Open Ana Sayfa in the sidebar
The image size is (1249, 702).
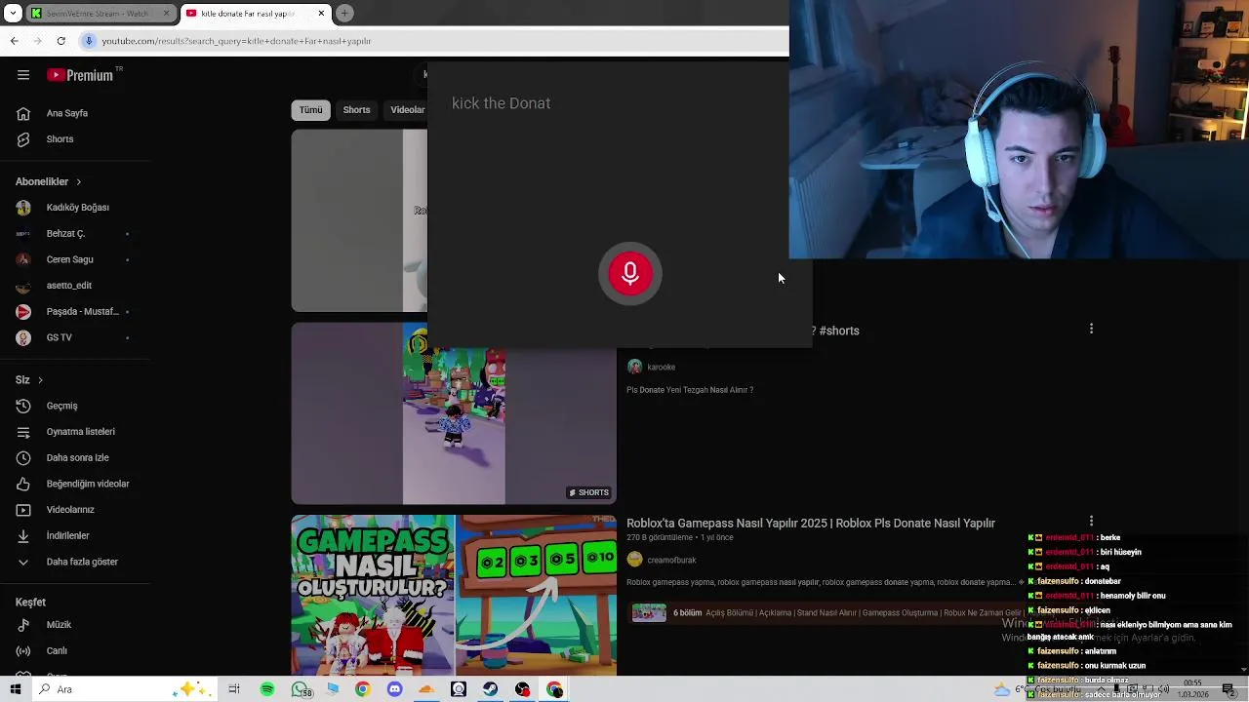coord(74,113)
